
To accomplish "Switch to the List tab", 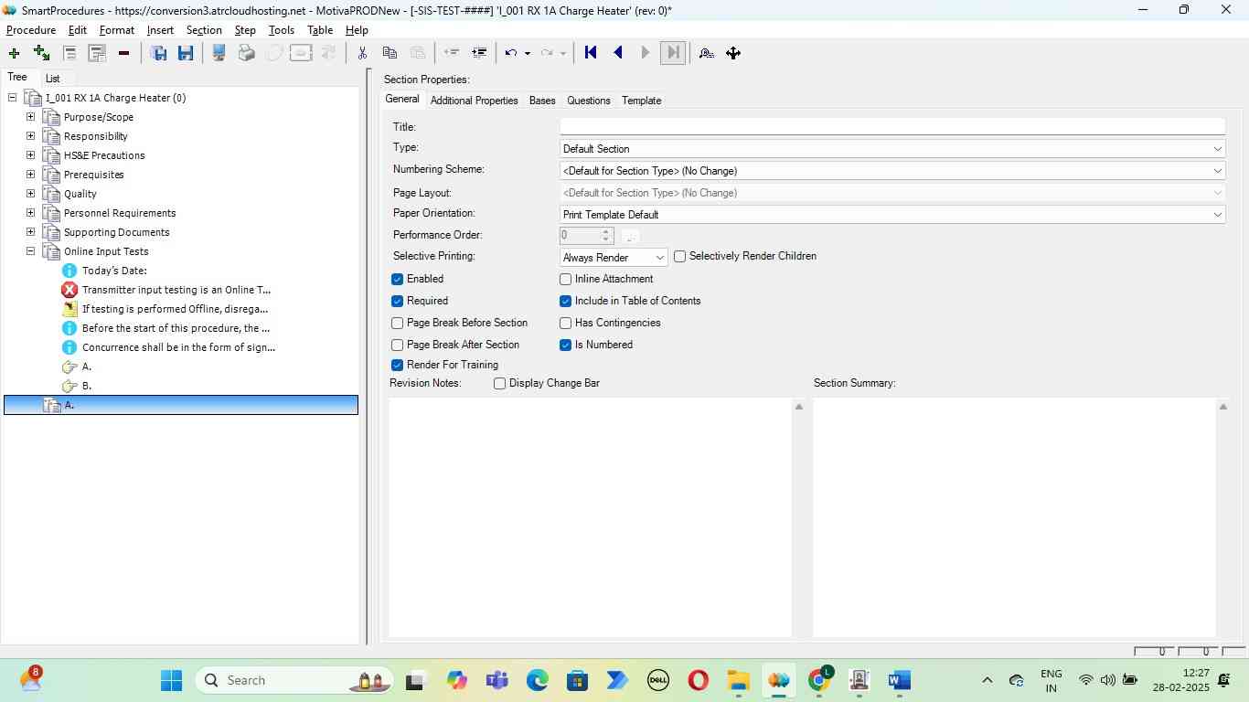I will 53,79.
